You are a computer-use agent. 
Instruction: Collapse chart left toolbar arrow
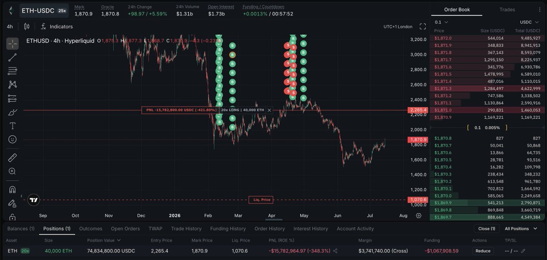pyautogui.click(x=21, y=196)
